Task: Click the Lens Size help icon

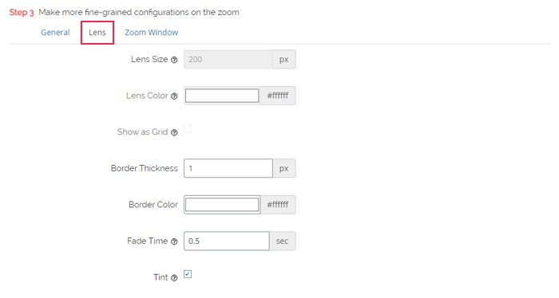Action: click(x=174, y=60)
